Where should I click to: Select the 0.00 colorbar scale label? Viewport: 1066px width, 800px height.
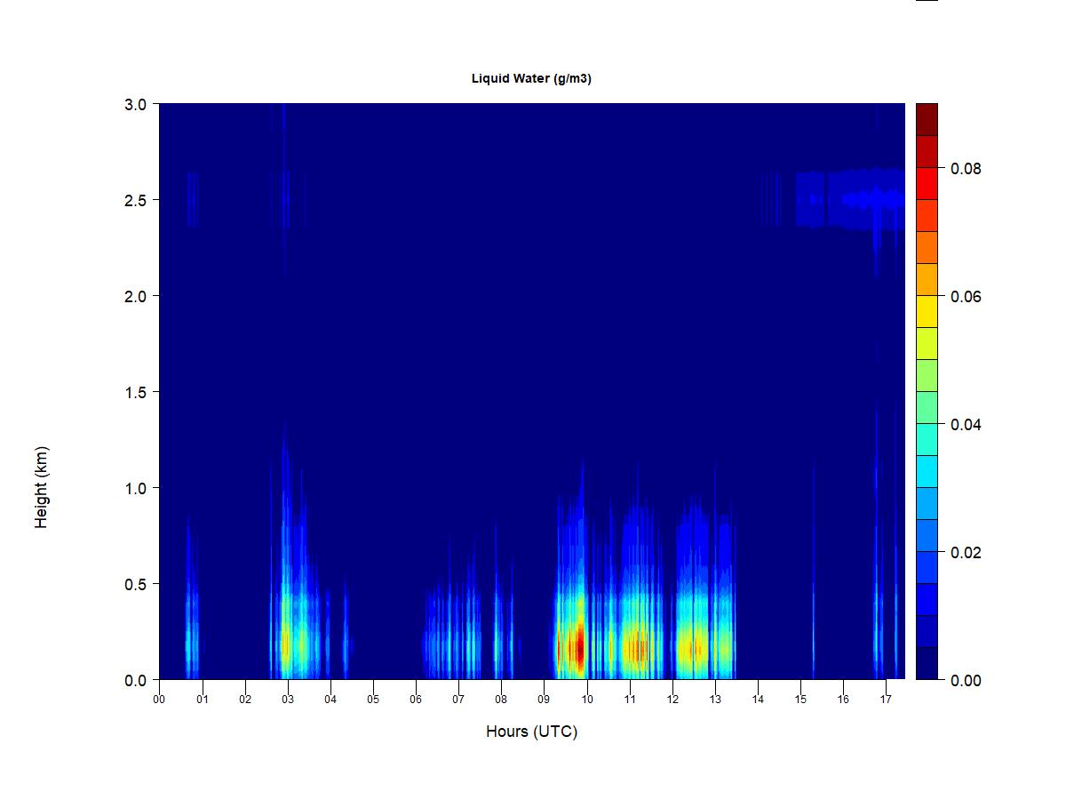point(966,680)
